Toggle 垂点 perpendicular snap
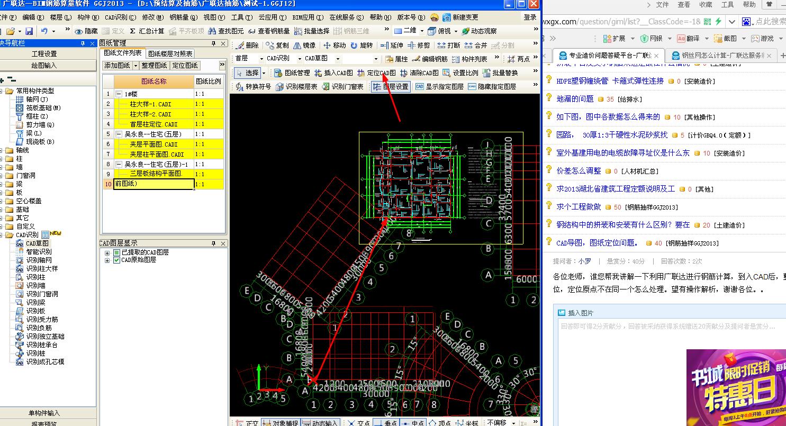Screen dimensions: 786x426 pos(385,423)
